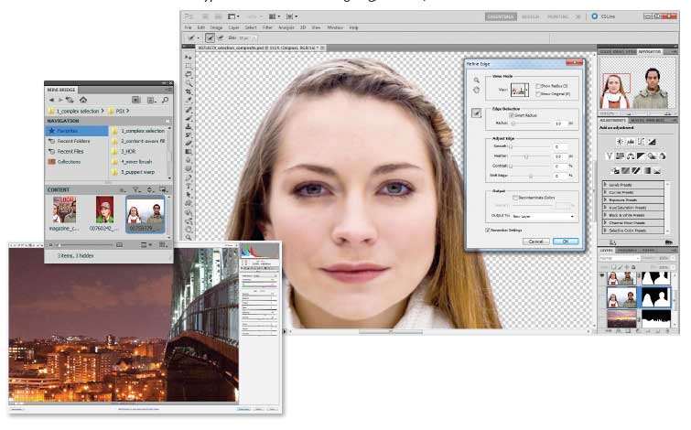Select the Rectangular Marquee tool
Screen dimensions: 691x430
(x=189, y=66)
